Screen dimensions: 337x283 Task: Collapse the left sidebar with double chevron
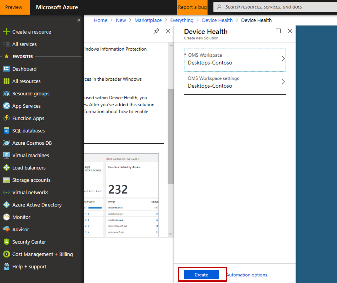tap(79, 20)
